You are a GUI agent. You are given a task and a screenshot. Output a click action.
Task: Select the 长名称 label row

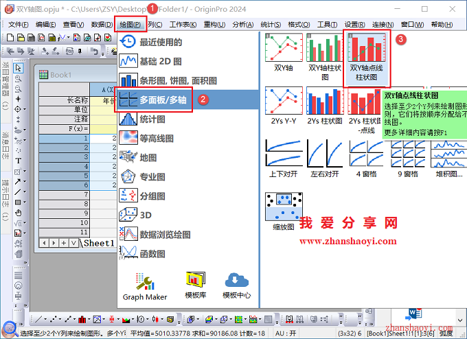pos(64,101)
